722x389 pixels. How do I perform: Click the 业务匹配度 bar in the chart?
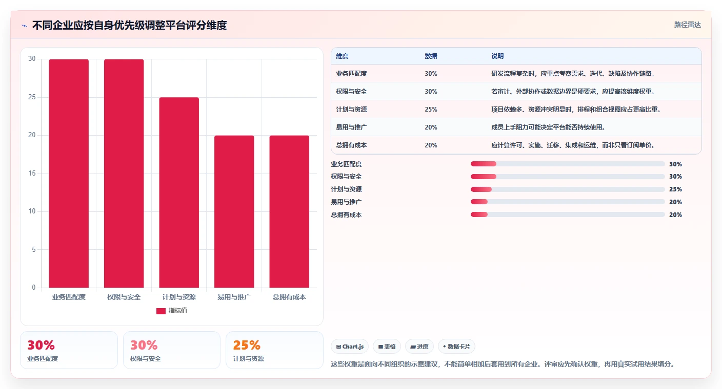tap(69, 174)
